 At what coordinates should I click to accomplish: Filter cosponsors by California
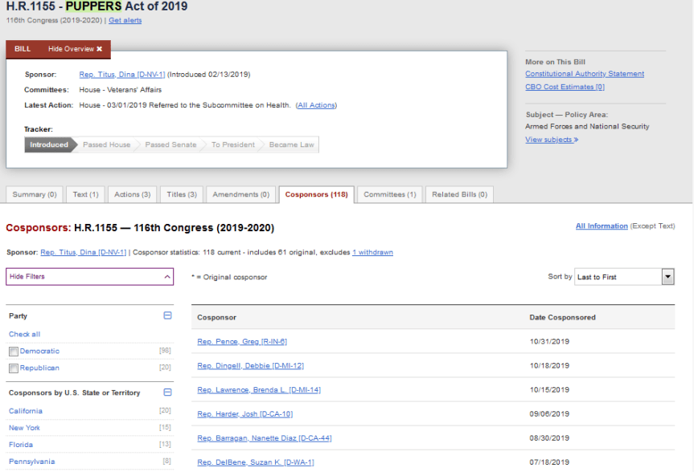(x=26, y=411)
